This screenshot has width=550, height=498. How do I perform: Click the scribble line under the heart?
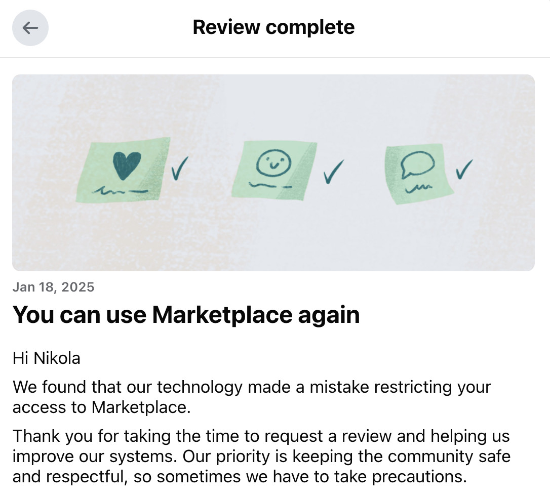tap(120, 191)
